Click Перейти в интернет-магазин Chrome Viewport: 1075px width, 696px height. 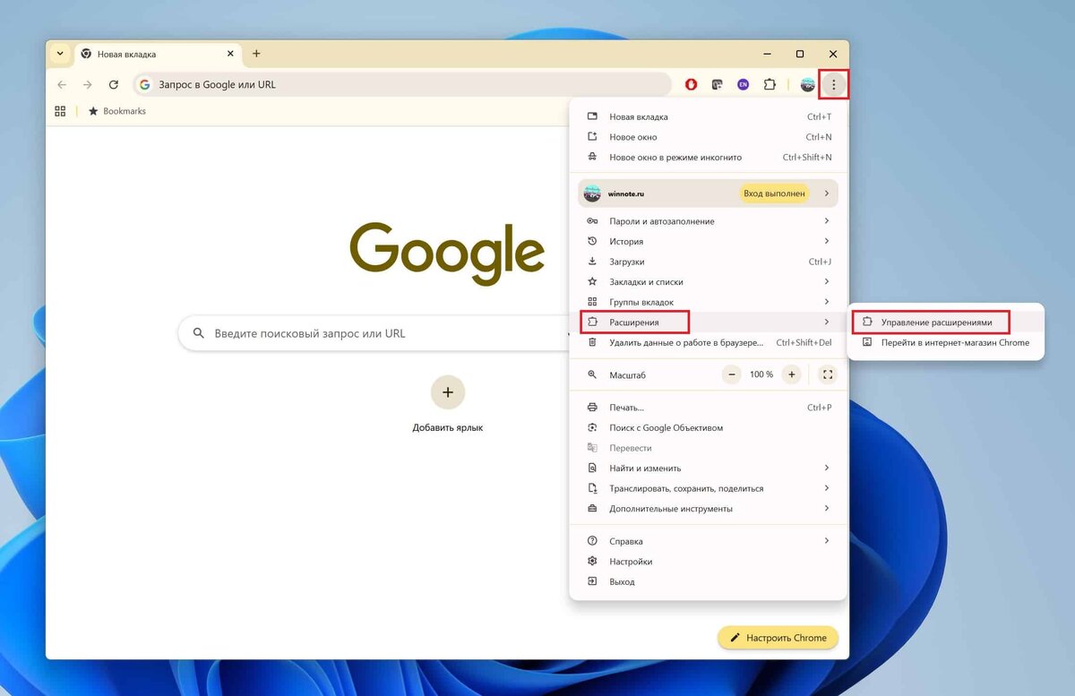[x=946, y=342]
